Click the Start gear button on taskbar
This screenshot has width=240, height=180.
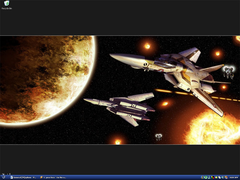pos(4,177)
